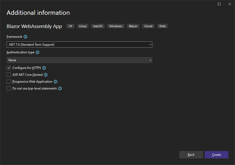Enable ASP.NET Core Hosted checkbox

pyautogui.click(x=9, y=75)
